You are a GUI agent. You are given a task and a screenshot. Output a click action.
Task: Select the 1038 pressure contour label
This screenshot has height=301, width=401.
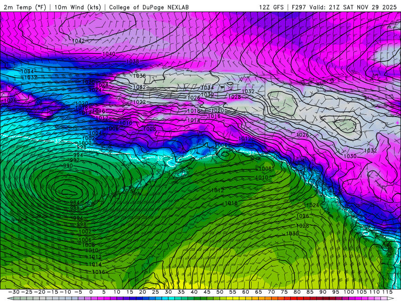coord(133,61)
